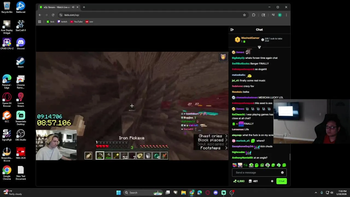Mute the xQc stream tab audio
350x197 pixels.
(73, 7)
